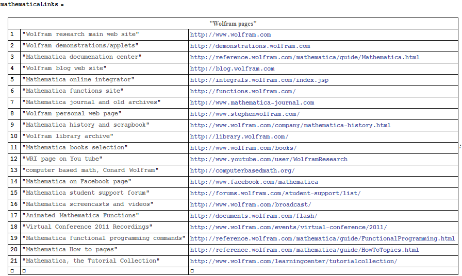Open the wolfram.com/broadcast/ link
This screenshot has height=276, width=462.
coord(251,205)
